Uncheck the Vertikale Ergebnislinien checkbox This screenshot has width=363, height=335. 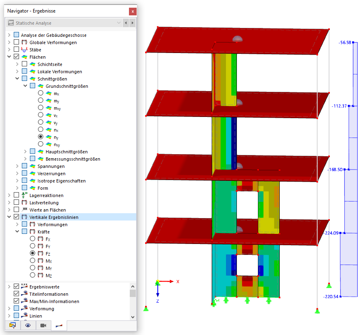point(16,217)
